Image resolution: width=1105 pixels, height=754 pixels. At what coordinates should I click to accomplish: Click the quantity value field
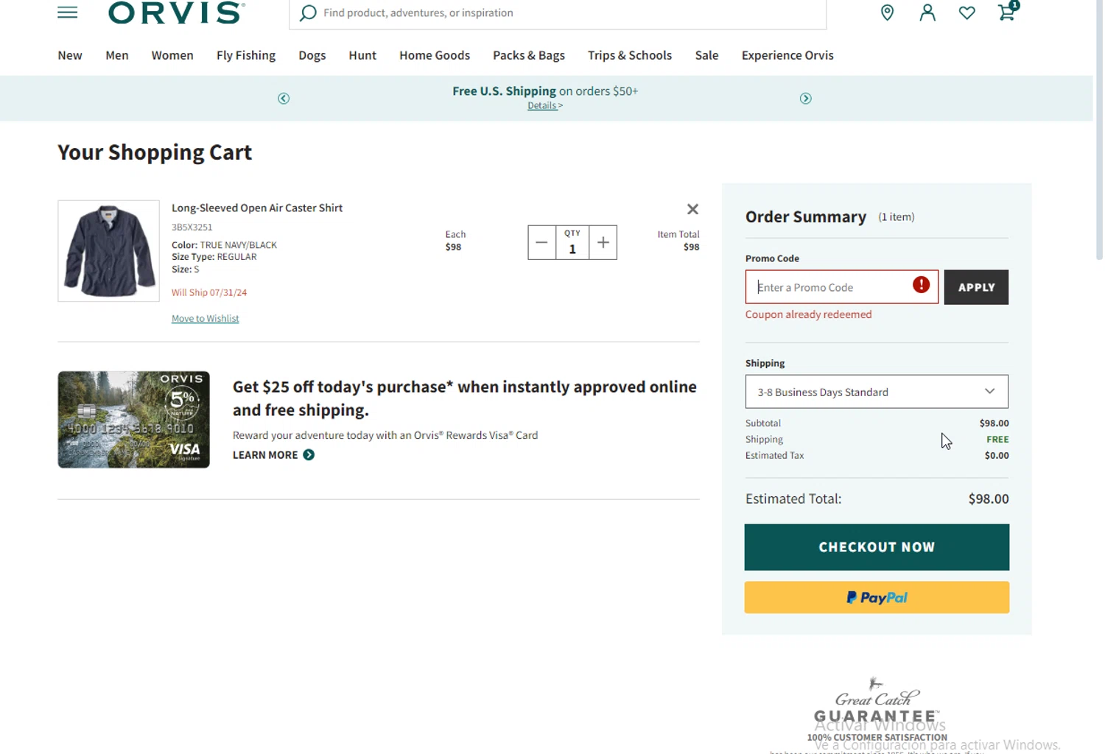point(572,243)
